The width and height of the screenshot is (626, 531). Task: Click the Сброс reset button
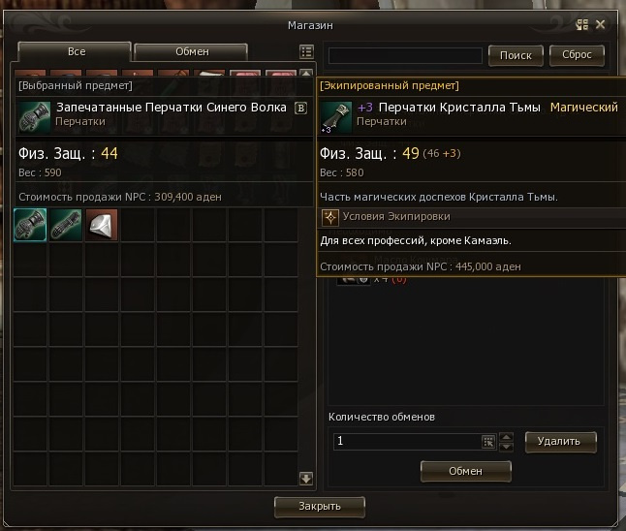[577, 55]
